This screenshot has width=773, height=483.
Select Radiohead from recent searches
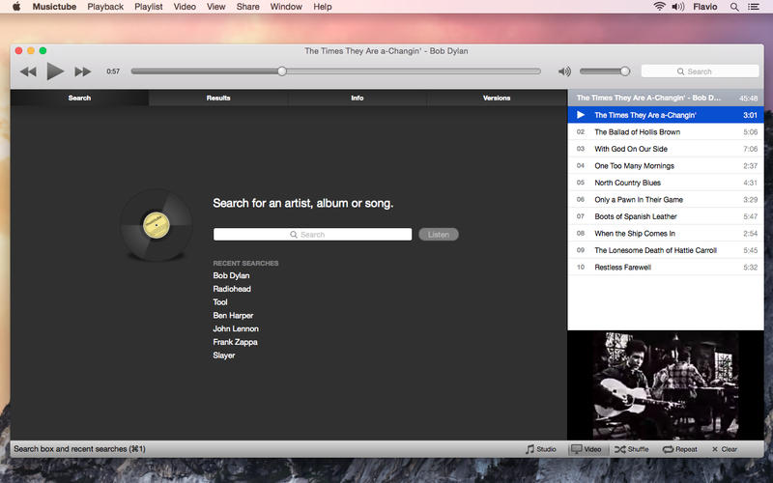click(232, 289)
